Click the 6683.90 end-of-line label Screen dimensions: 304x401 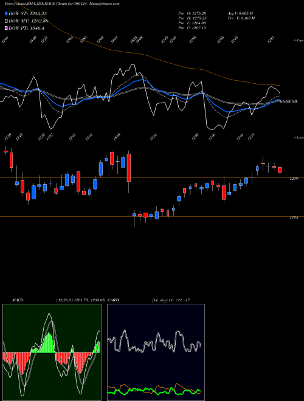coord(288,101)
